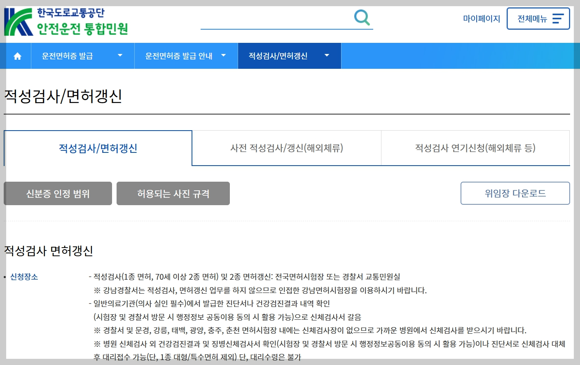580x365 pixels.
Task: Click the search magnifier icon
Action: [361, 17]
